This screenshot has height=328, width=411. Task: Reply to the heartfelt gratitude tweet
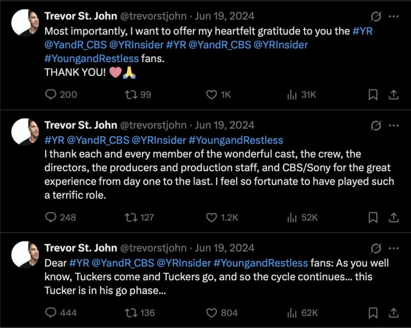[50, 95]
